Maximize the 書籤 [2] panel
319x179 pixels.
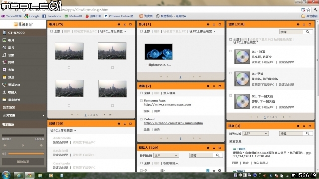pyautogui.click(x=220, y=86)
